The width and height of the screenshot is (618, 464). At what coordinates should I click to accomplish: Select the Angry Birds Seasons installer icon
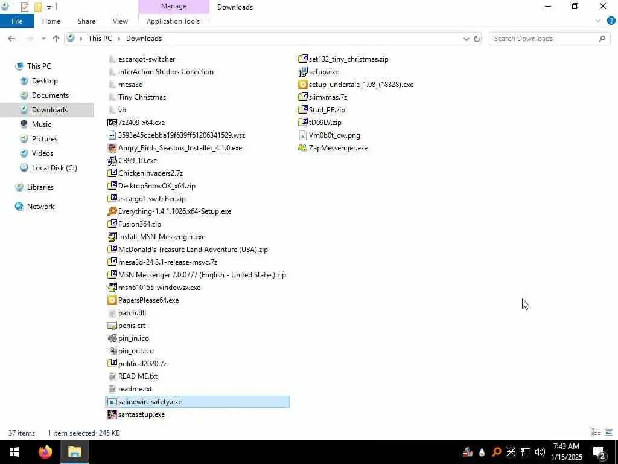(x=112, y=148)
